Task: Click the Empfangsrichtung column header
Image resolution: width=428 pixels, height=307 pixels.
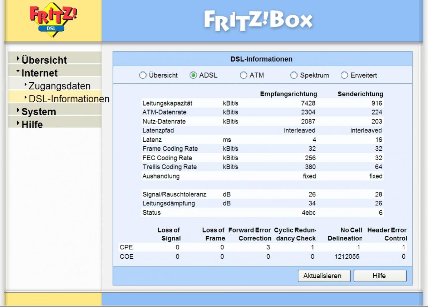Action: click(x=289, y=94)
